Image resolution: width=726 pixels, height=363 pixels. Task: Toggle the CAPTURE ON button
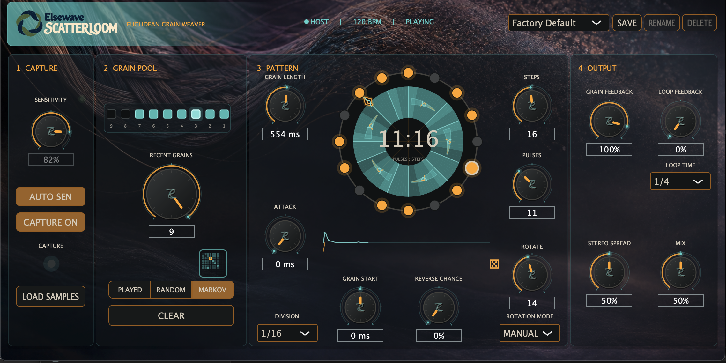pos(51,222)
